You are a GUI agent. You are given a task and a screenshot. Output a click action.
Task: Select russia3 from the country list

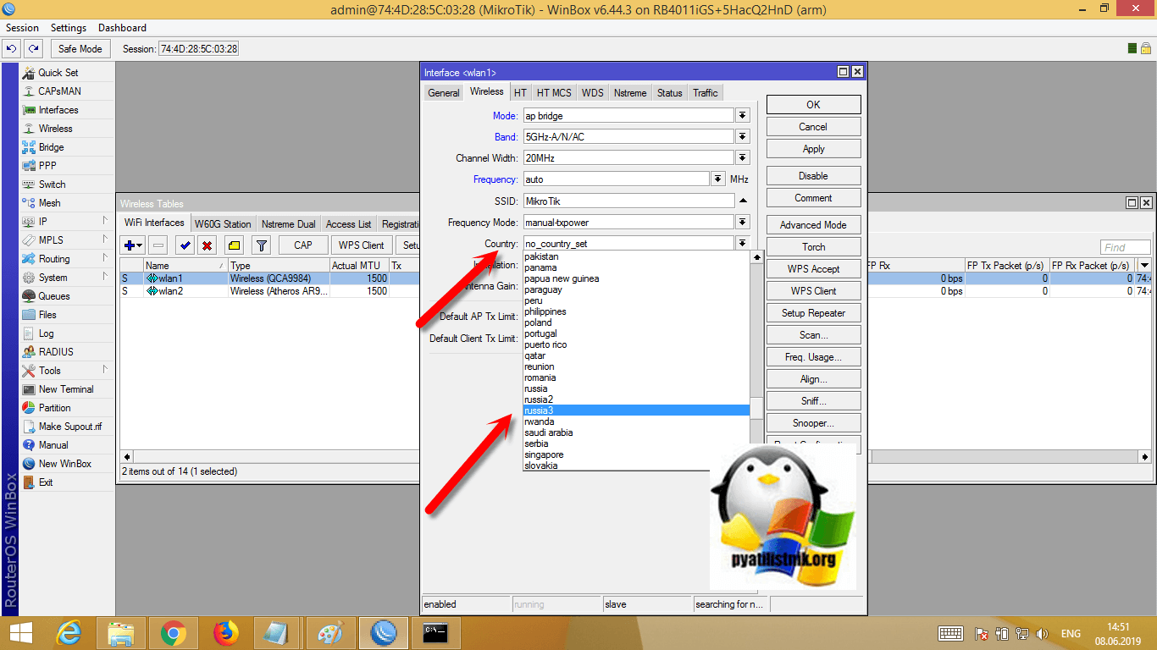[635, 410]
